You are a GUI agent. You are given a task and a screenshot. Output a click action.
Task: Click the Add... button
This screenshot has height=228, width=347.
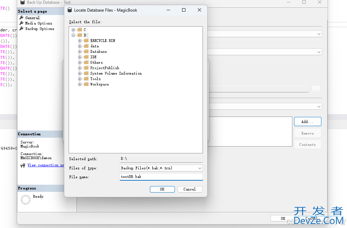(308, 122)
